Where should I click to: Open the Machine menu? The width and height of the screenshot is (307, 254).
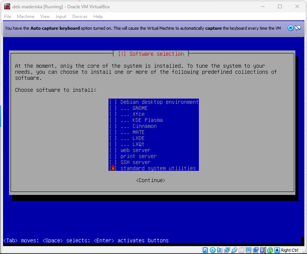[x=26, y=17]
